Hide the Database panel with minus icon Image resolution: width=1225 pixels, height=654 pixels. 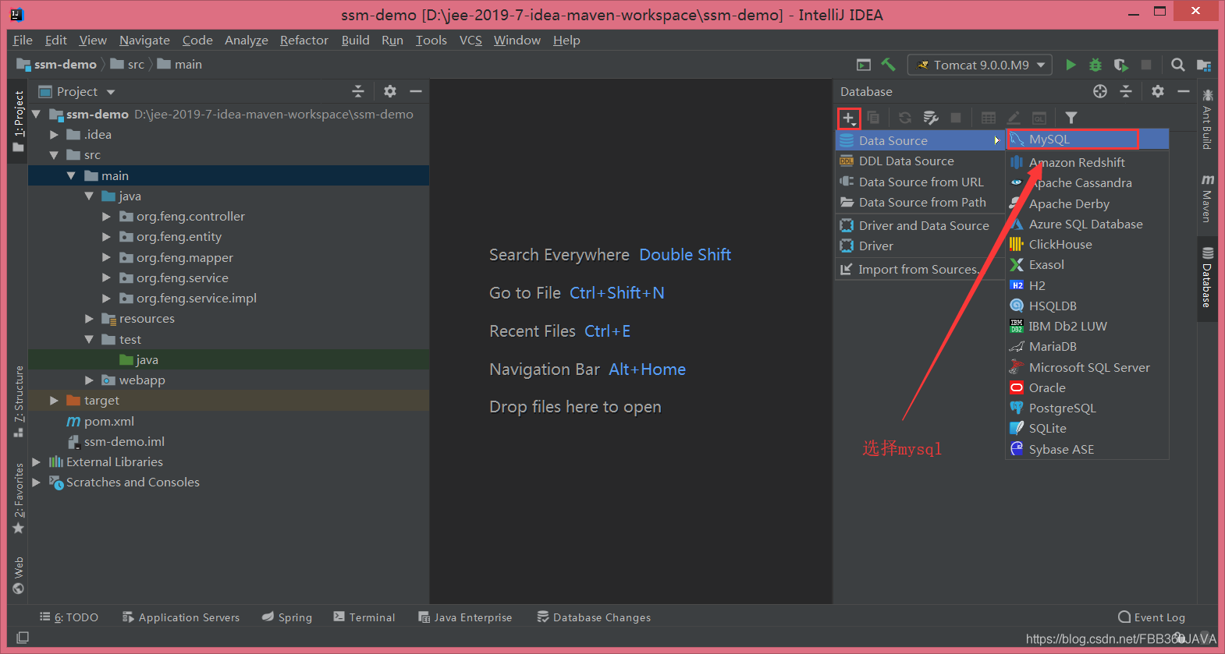pos(1184,91)
